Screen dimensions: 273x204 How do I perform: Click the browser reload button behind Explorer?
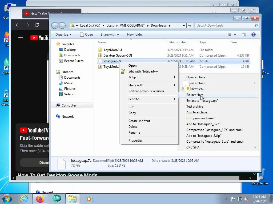tap(37, 25)
